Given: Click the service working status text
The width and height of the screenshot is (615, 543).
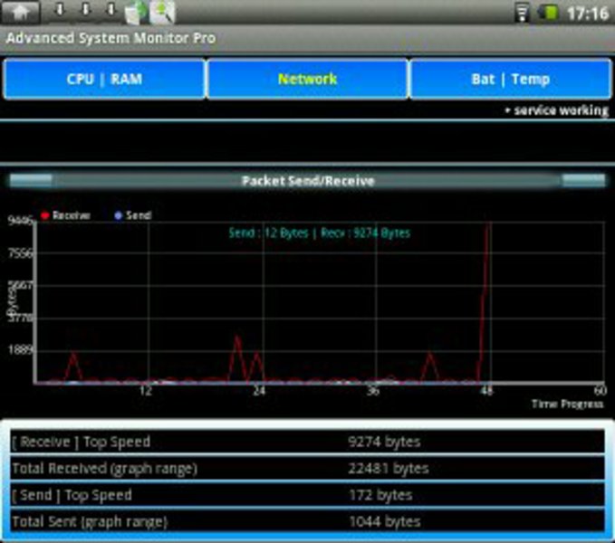Looking at the screenshot, I should click(x=557, y=110).
